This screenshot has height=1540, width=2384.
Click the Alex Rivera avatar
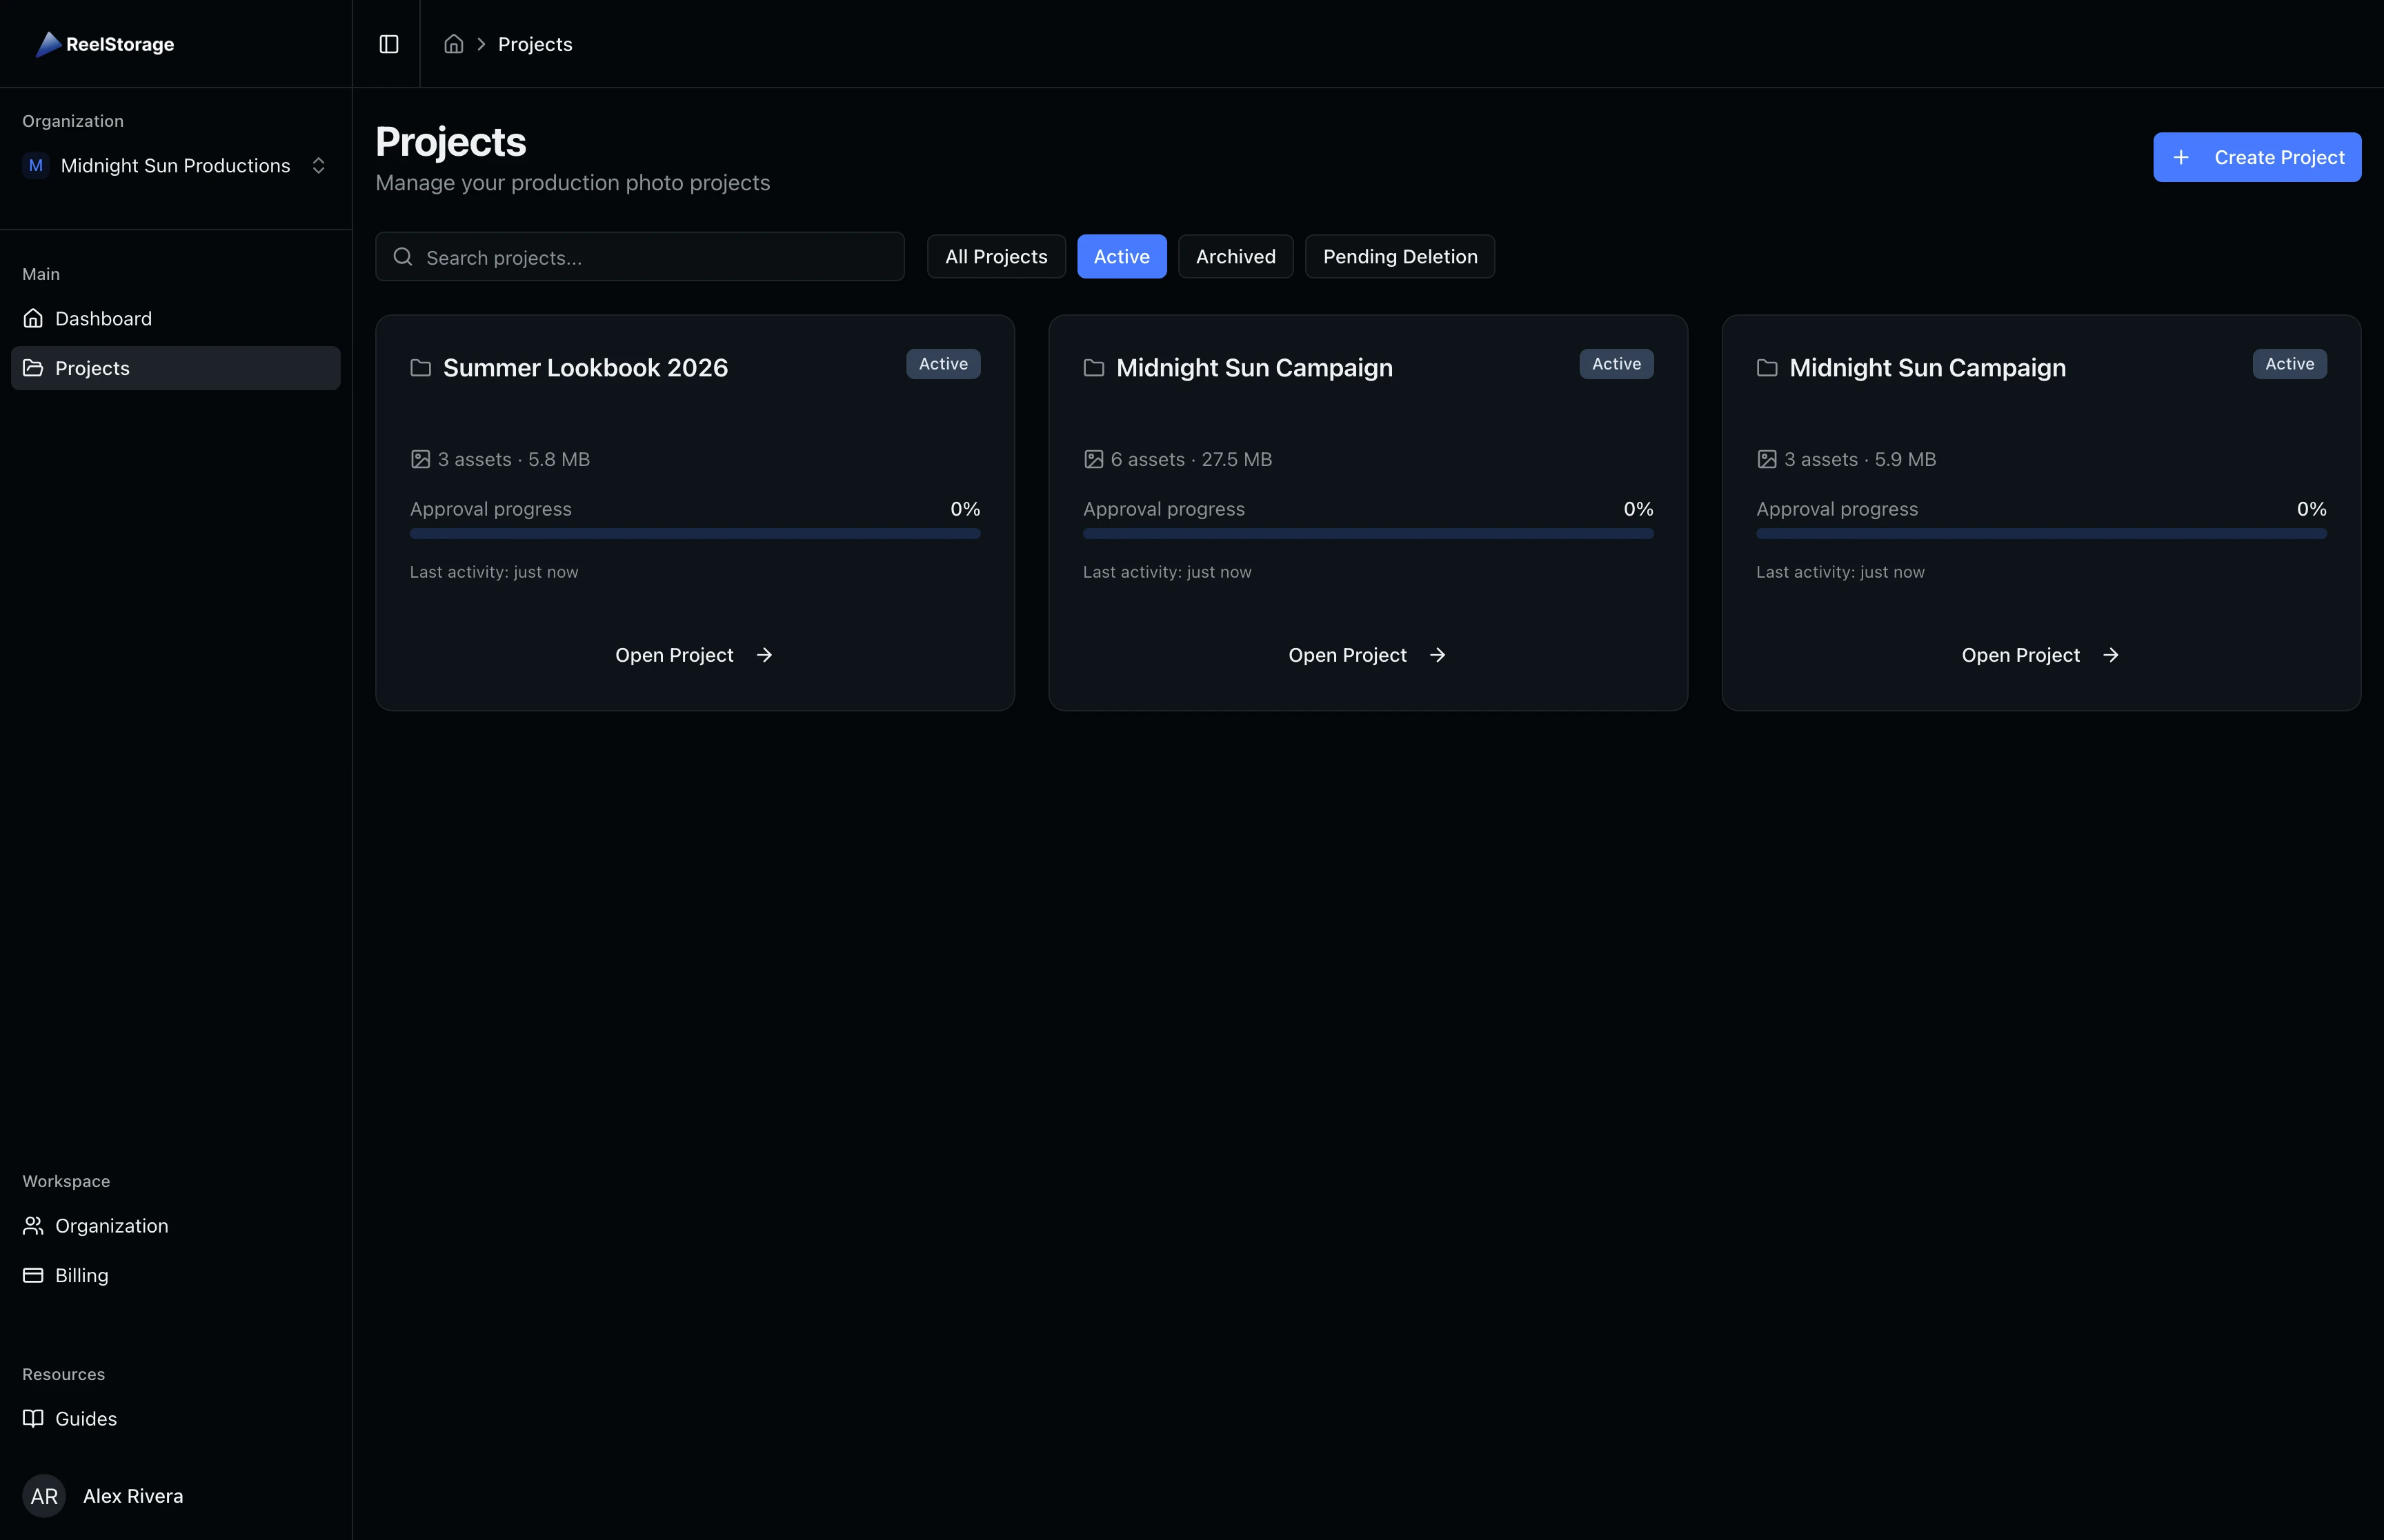(x=44, y=1496)
